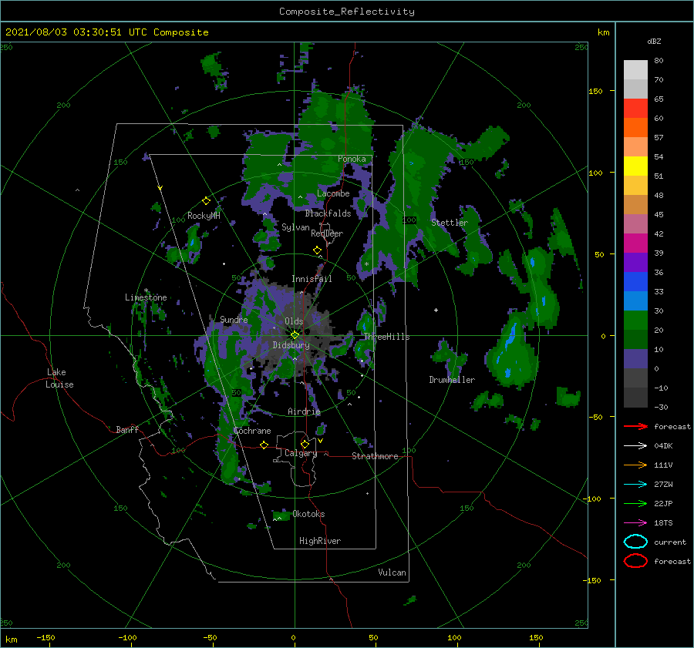The image size is (694, 648).
Task: Click the 04DK legend label
Action: (x=663, y=446)
